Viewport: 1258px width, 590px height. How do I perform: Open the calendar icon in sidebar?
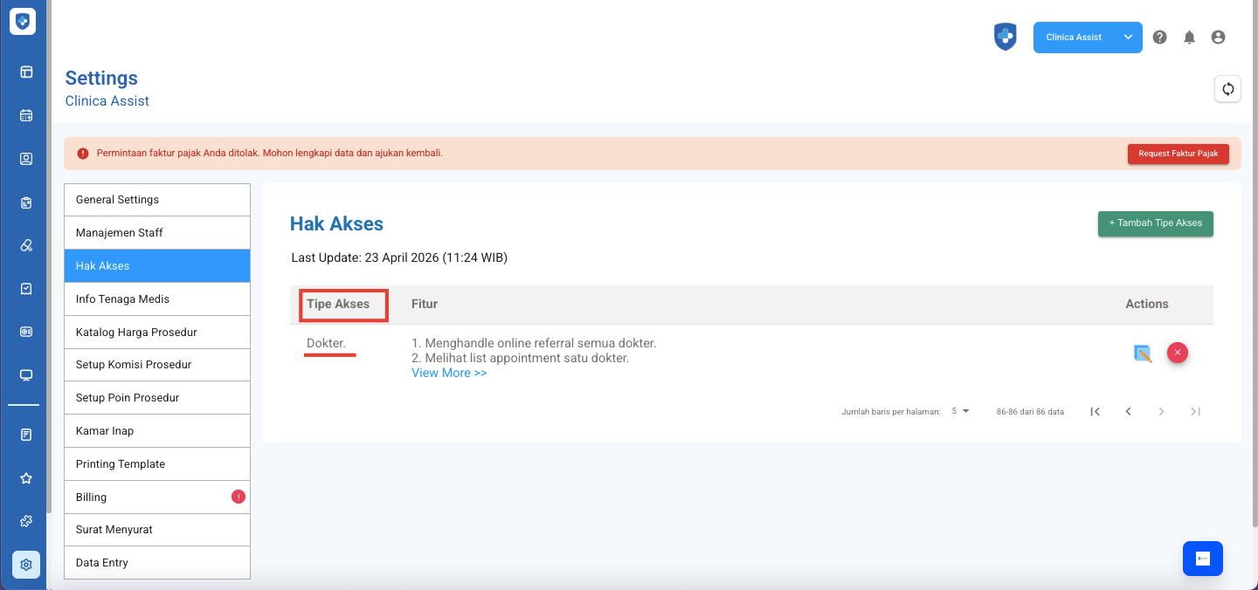26,115
